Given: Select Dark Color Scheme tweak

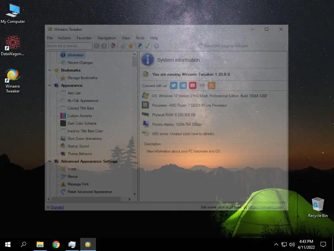Looking at the screenshot, I should [x=82, y=123].
